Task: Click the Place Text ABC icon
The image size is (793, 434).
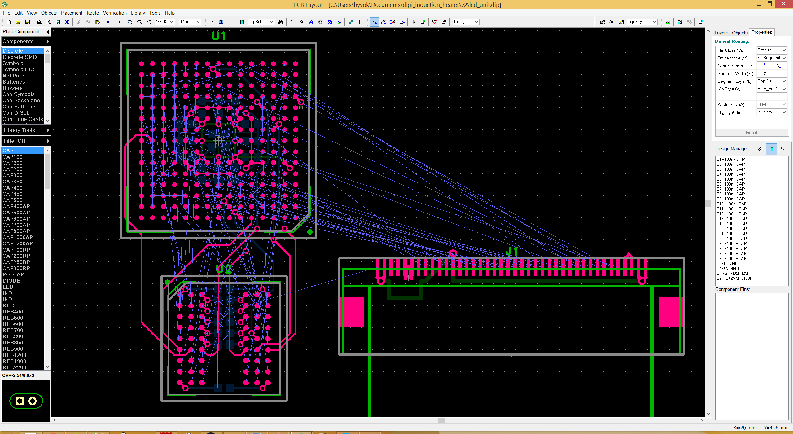Action: tap(612, 22)
